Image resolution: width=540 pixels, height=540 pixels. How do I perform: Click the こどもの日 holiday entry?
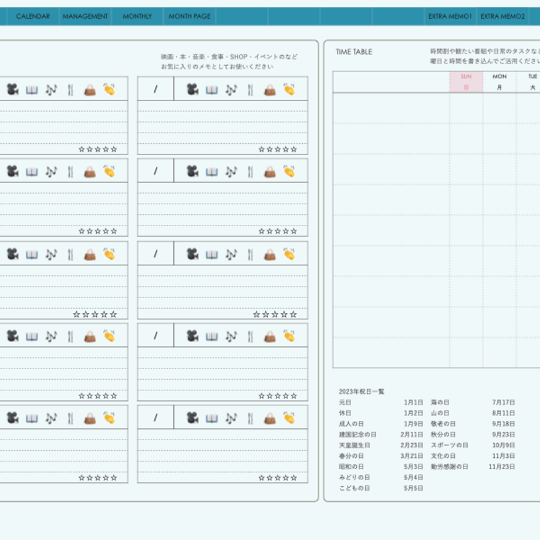point(355,488)
